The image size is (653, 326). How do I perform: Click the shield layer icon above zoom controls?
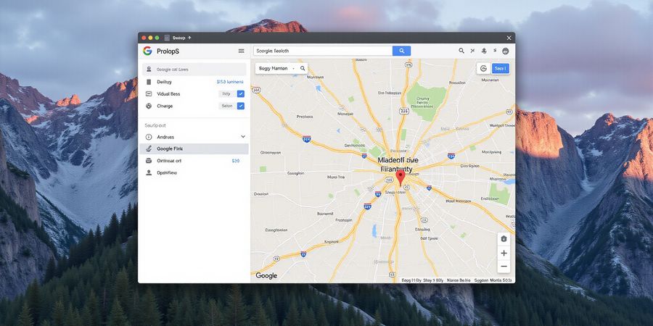tap(504, 238)
